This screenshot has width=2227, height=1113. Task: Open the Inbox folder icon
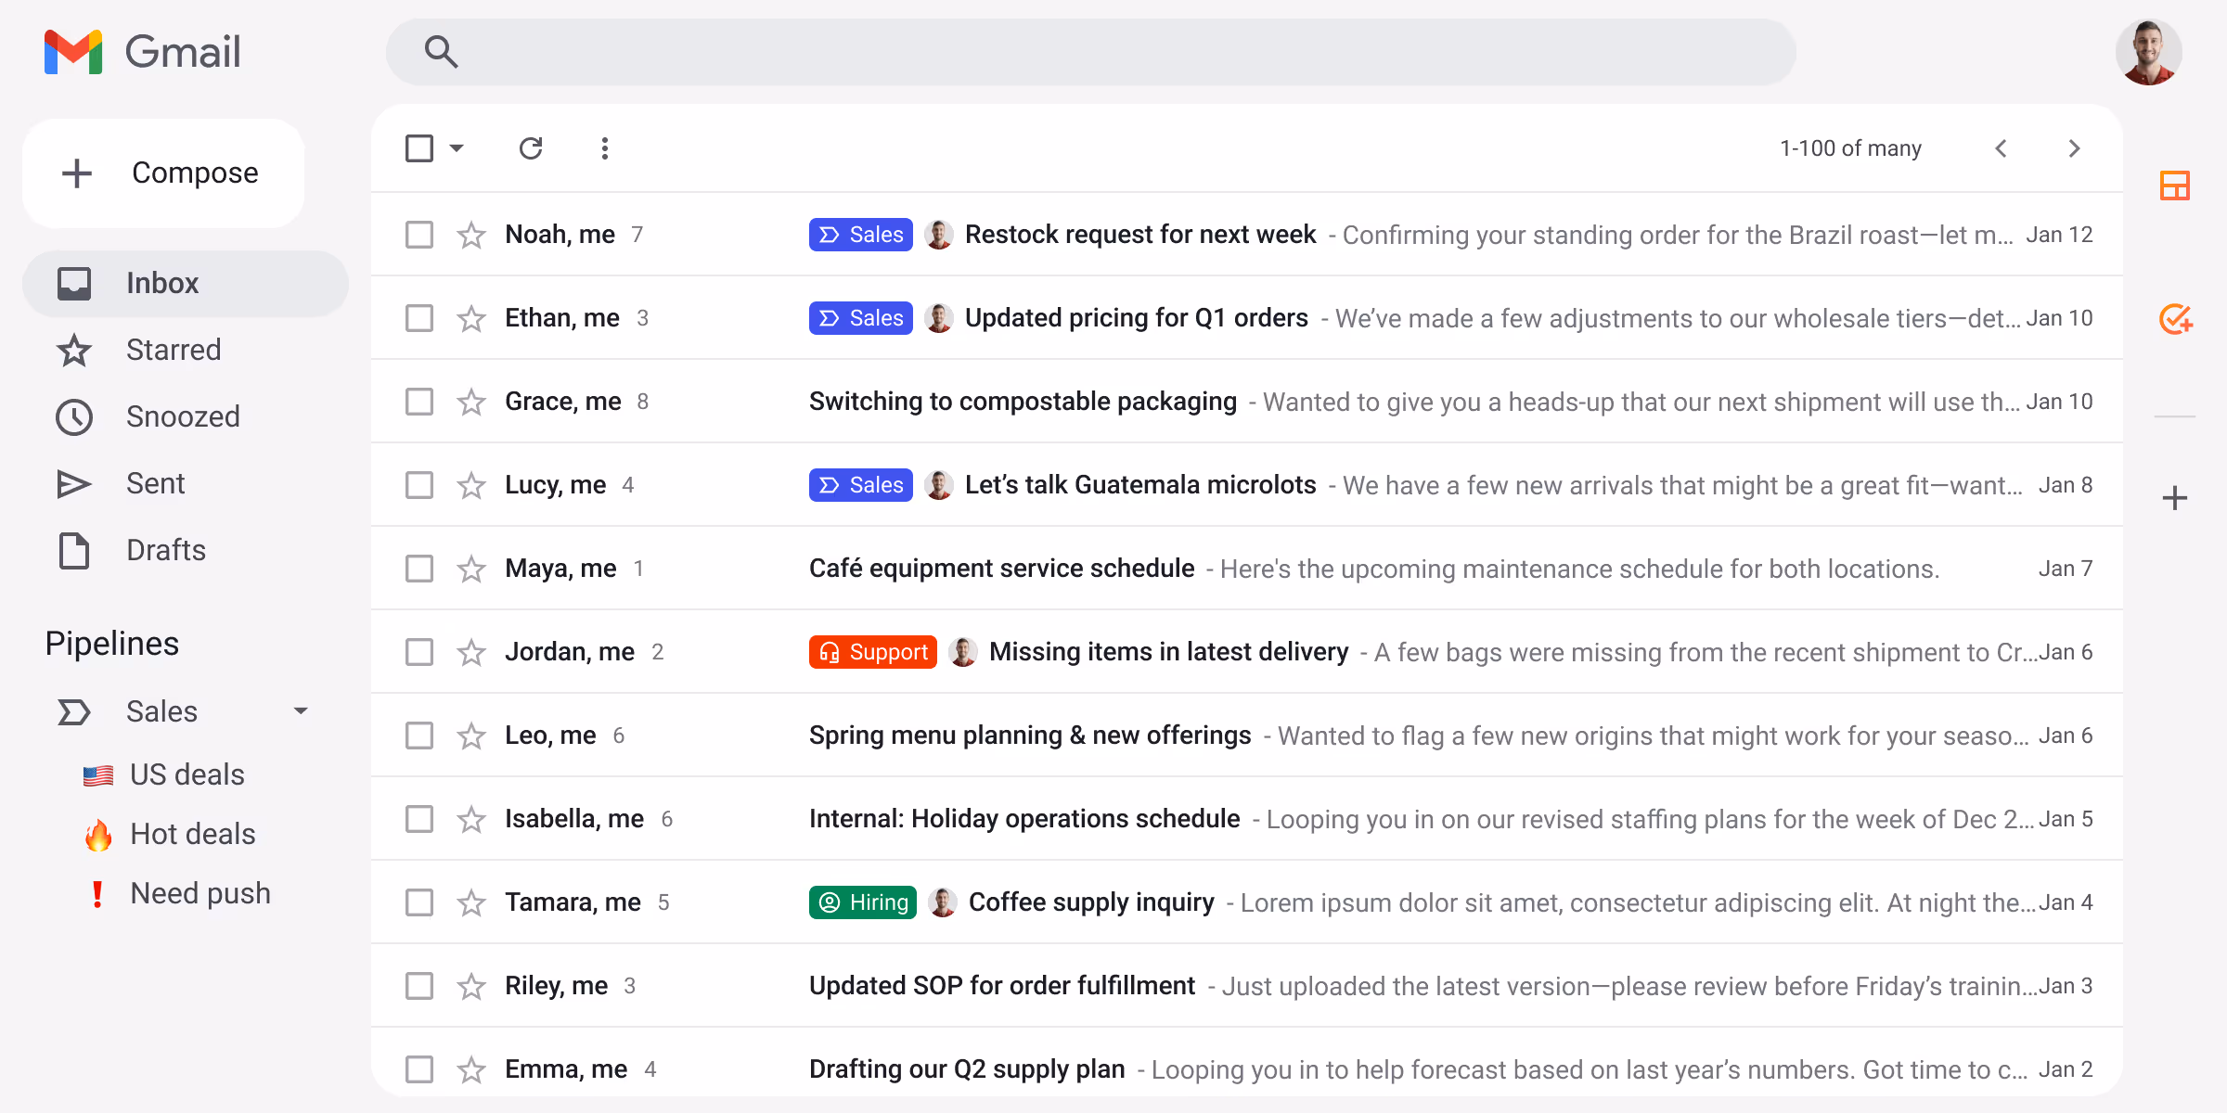point(74,283)
